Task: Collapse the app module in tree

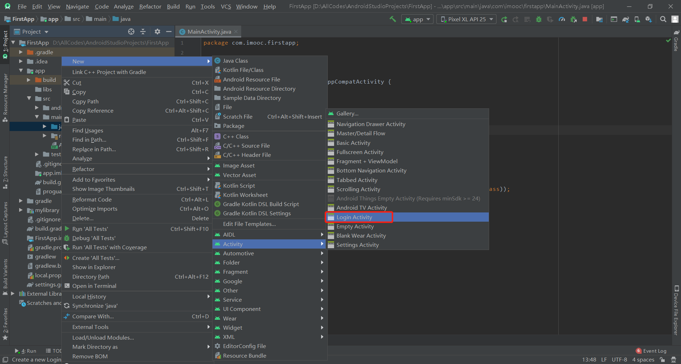Action: click(x=21, y=71)
